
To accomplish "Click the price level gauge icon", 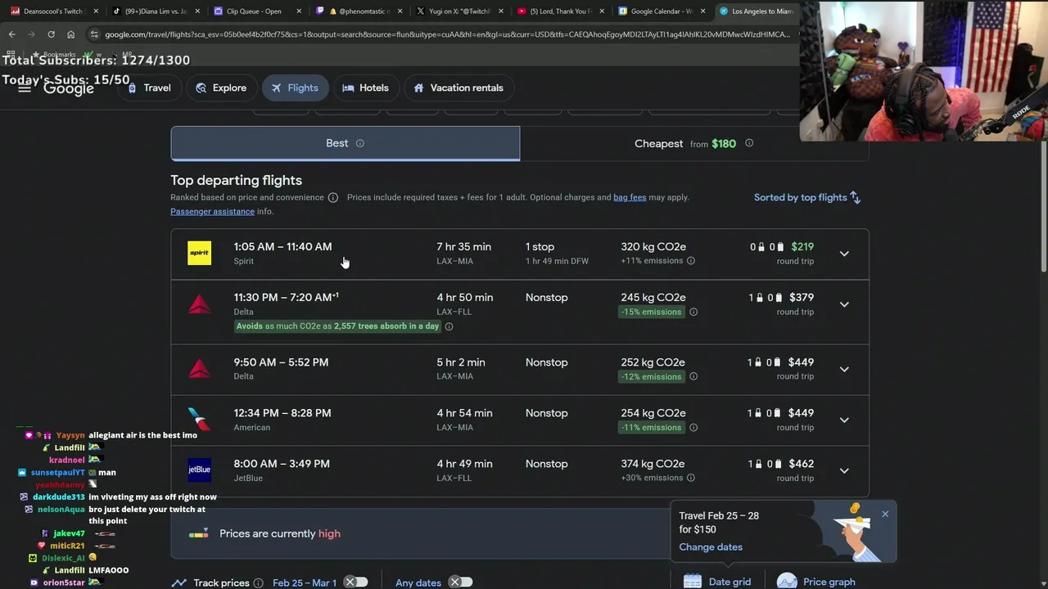I will (x=199, y=533).
